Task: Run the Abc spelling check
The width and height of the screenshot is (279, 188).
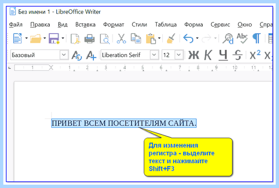Action: [x=242, y=38]
